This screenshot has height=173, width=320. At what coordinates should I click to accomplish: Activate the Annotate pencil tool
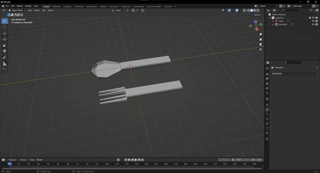tap(4, 58)
